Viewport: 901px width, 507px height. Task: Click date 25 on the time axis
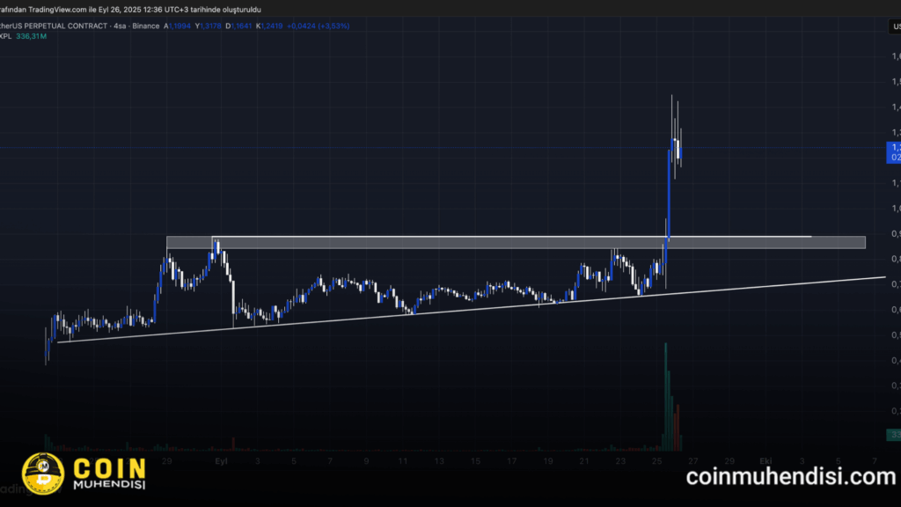coord(657,460)
